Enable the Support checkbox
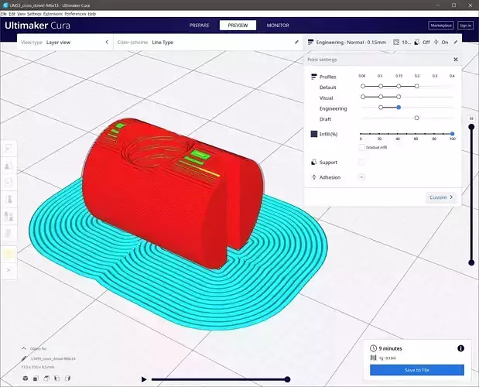The width and height of the screenshot is (479, 387). point(361,163)
